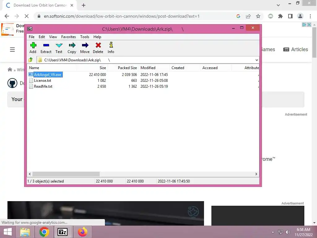The width and height of the screenshot is (317, 238).
Task: Sort by the Created column header
Action: pyautogui.click(x=185, y=68)
